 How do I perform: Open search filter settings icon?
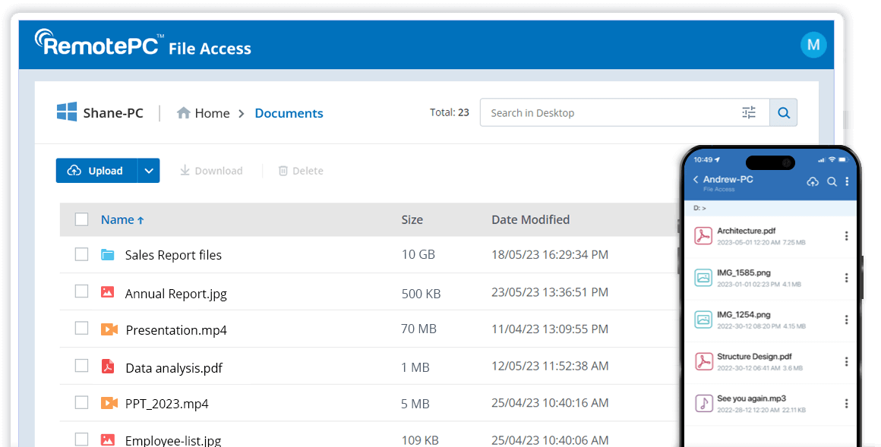point(749,113)
